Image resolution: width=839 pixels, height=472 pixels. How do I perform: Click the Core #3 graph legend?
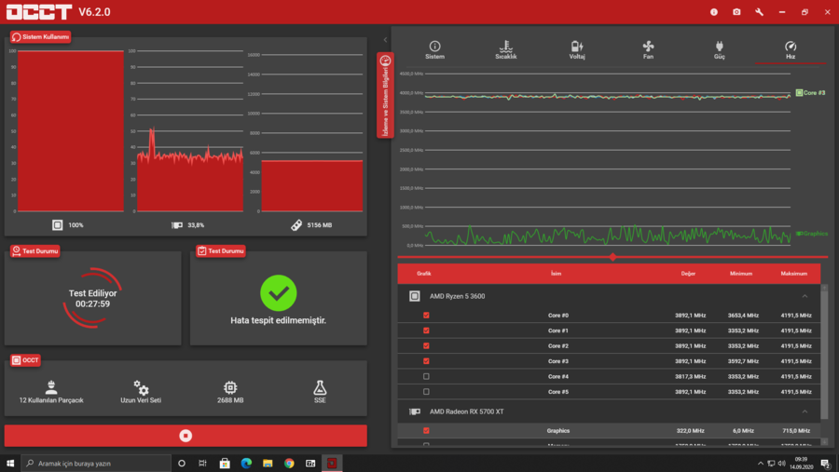810,93
